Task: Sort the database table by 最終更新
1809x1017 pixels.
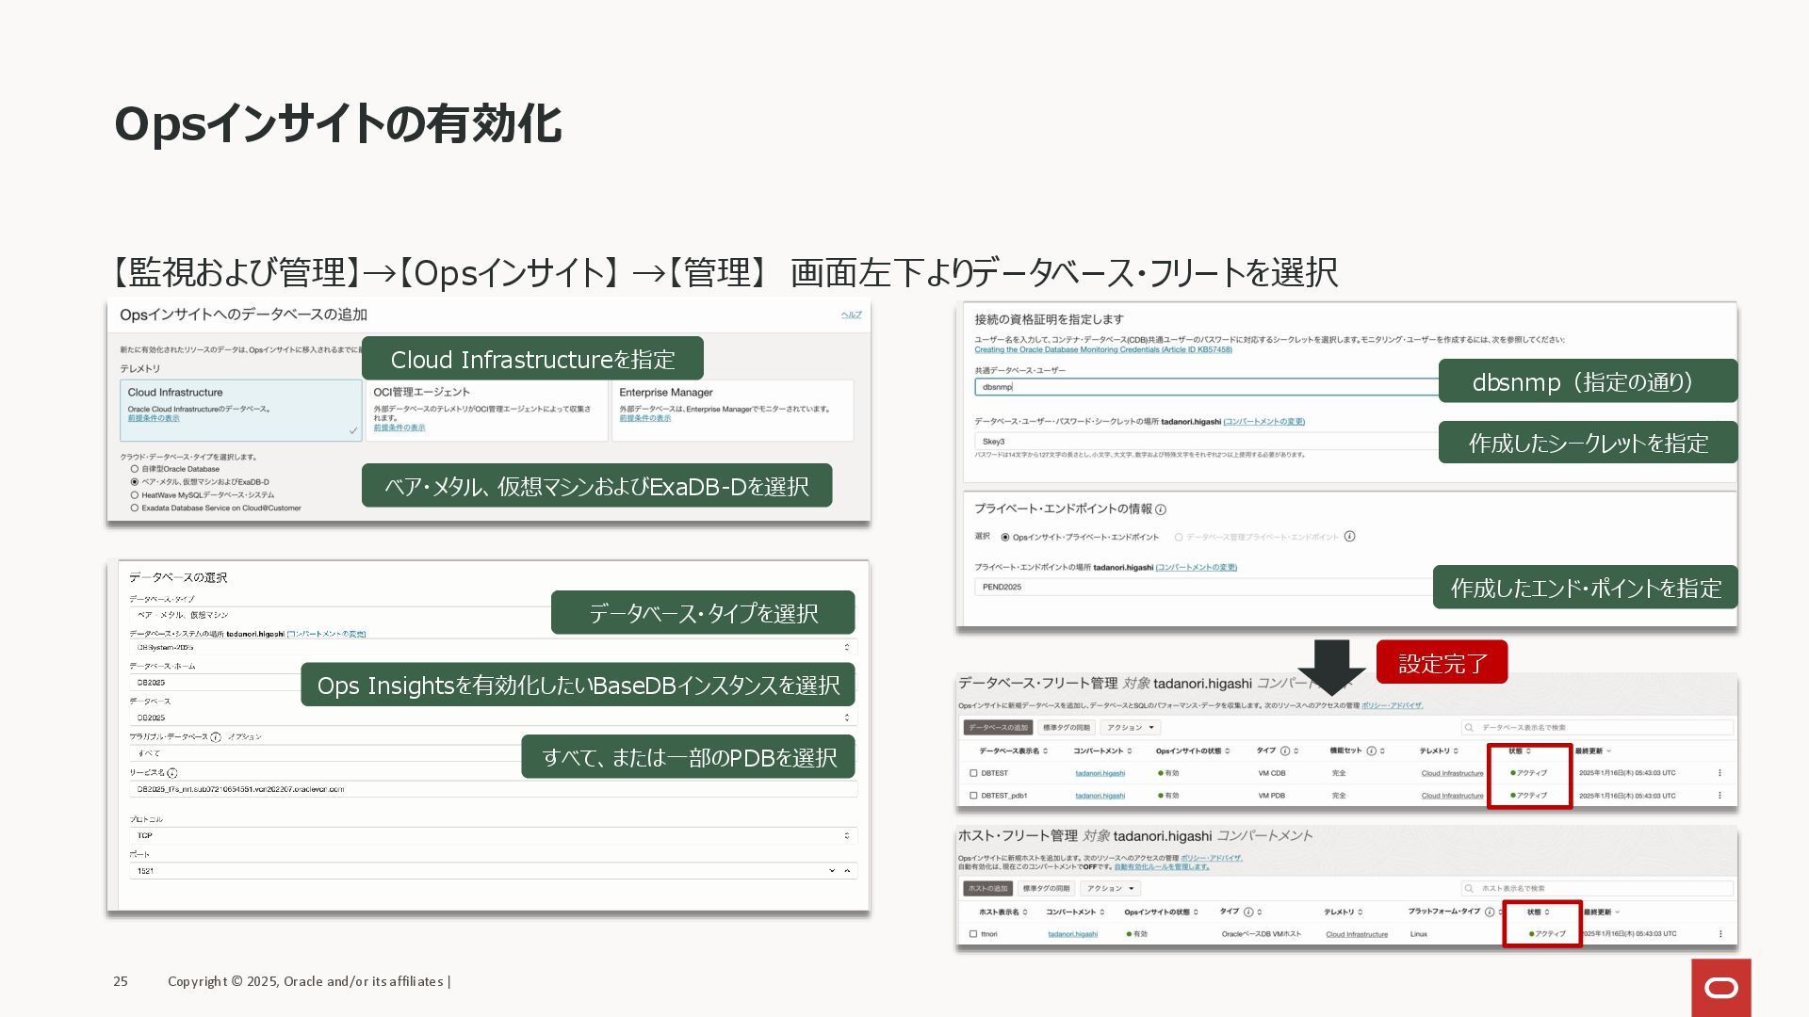Action: (x=1592, y=751)
